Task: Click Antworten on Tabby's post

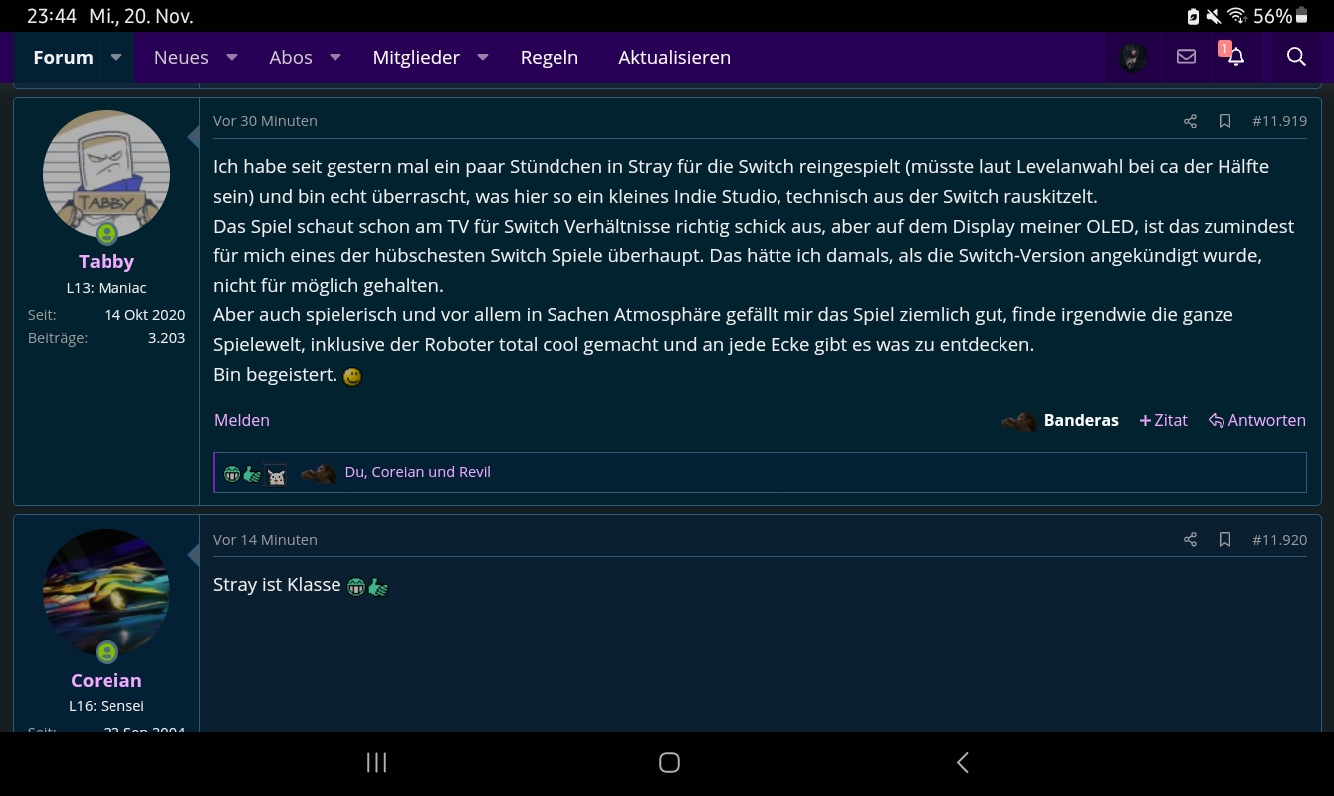Action: pyautogui.click(x=1257, y=420)
